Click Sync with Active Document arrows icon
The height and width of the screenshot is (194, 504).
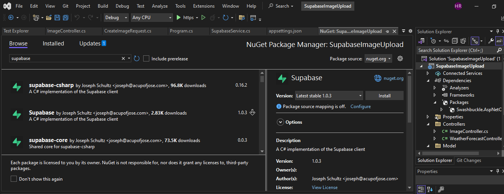tap(447, 41)
